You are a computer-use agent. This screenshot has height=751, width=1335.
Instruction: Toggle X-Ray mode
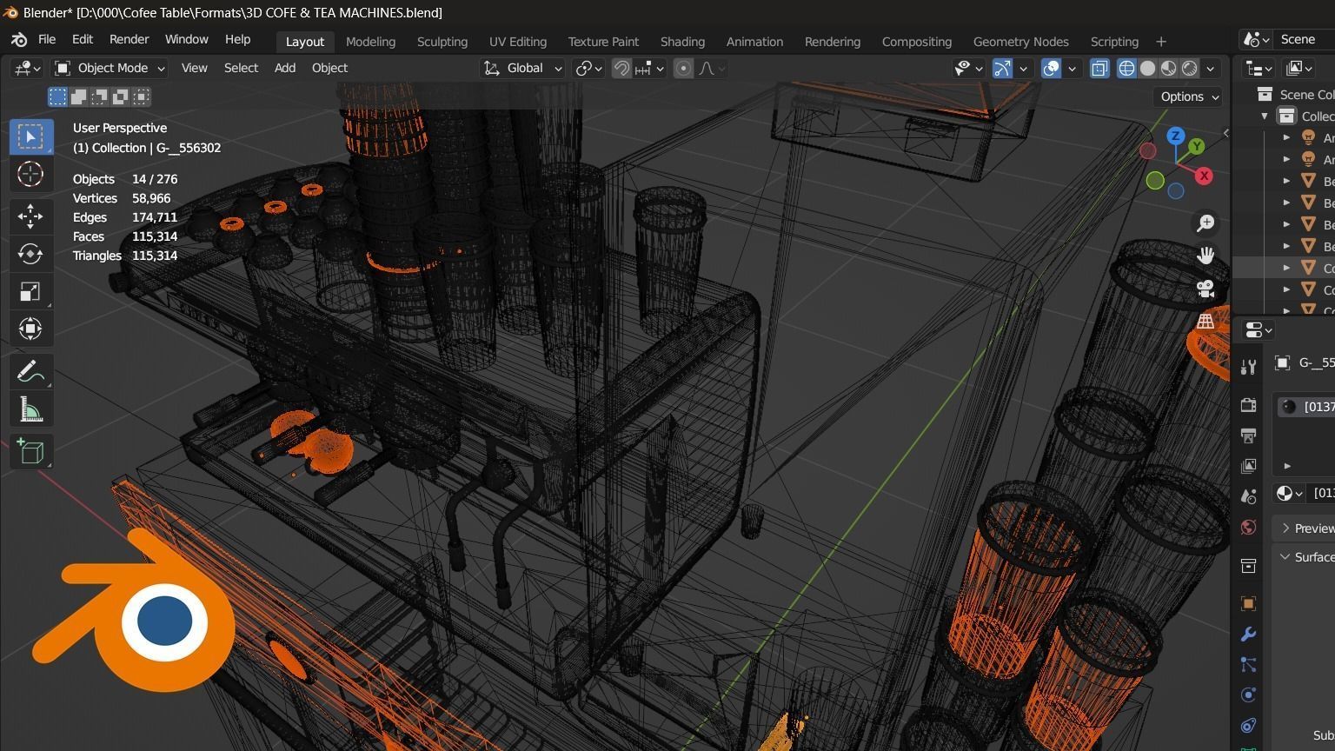point(1099,69)
